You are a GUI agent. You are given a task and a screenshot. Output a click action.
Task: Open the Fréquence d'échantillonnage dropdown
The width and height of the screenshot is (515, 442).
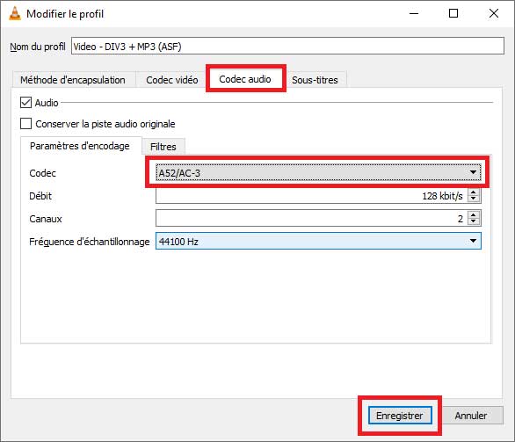point(318,241)
